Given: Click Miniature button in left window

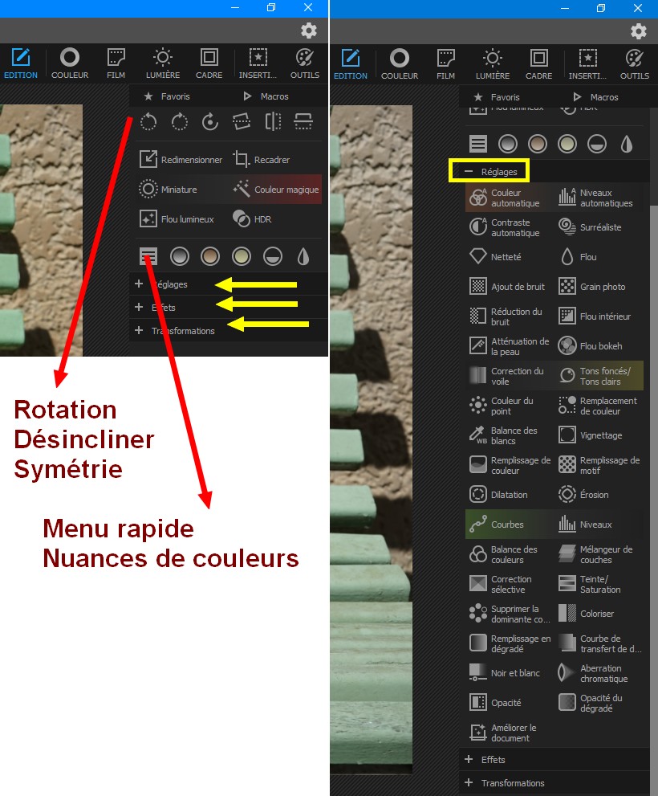Looking at the screenshot, I should [168, 190].
